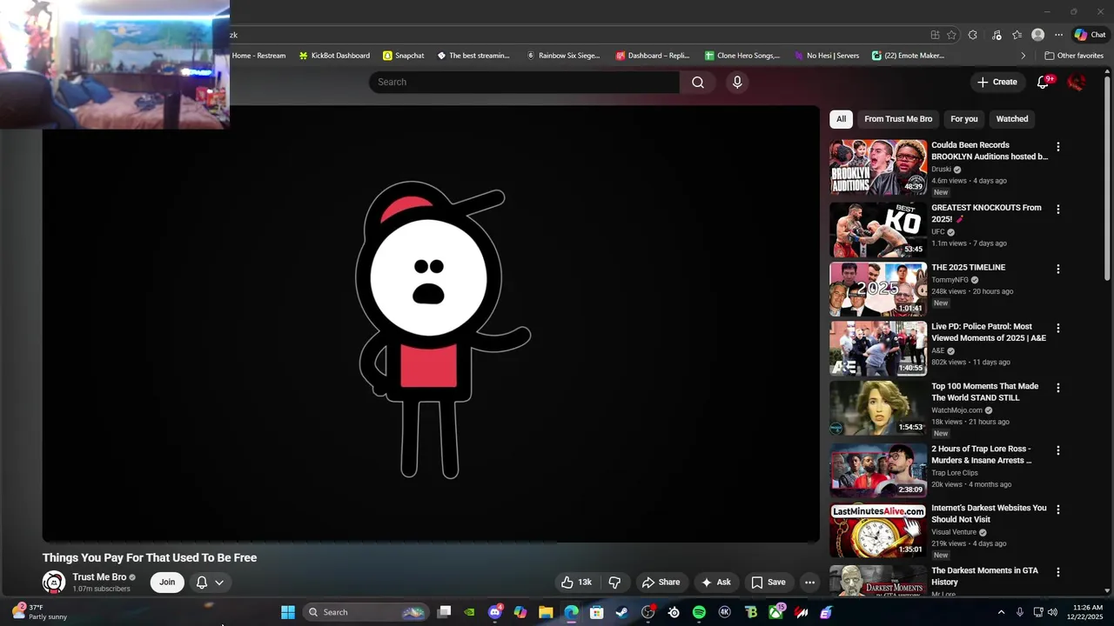Viewport: 1114px width, 626px height.
Task: Open Steam from the taskbar
Action: [622, 612]
